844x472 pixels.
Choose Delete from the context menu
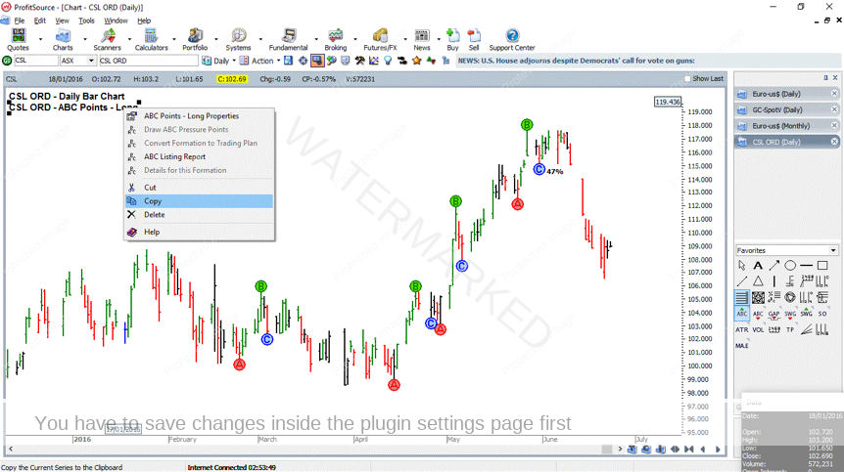pyautogui.click(x=199, y=215)
